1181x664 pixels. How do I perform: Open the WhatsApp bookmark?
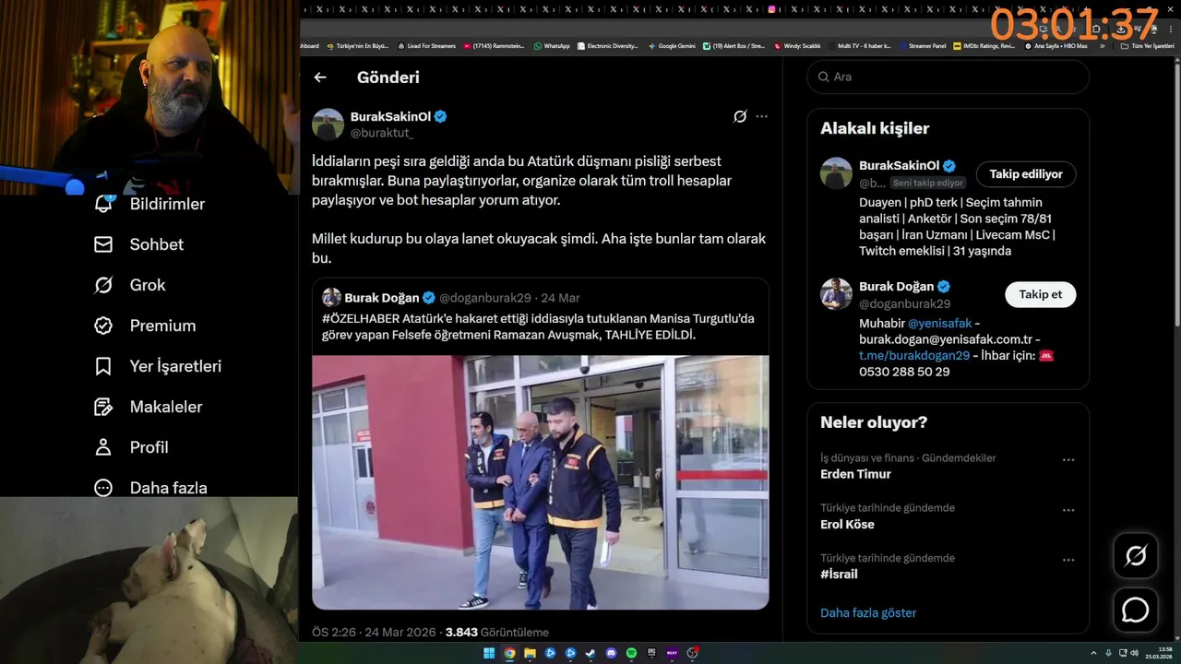[551, 45]
